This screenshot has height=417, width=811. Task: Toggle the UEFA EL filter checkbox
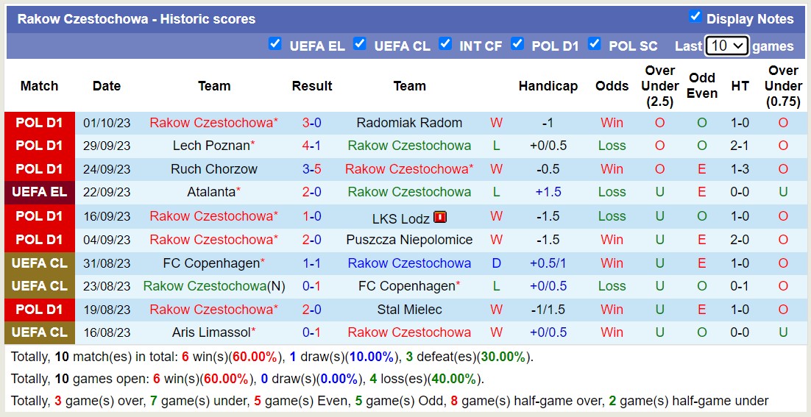click(x=275, y=44)
